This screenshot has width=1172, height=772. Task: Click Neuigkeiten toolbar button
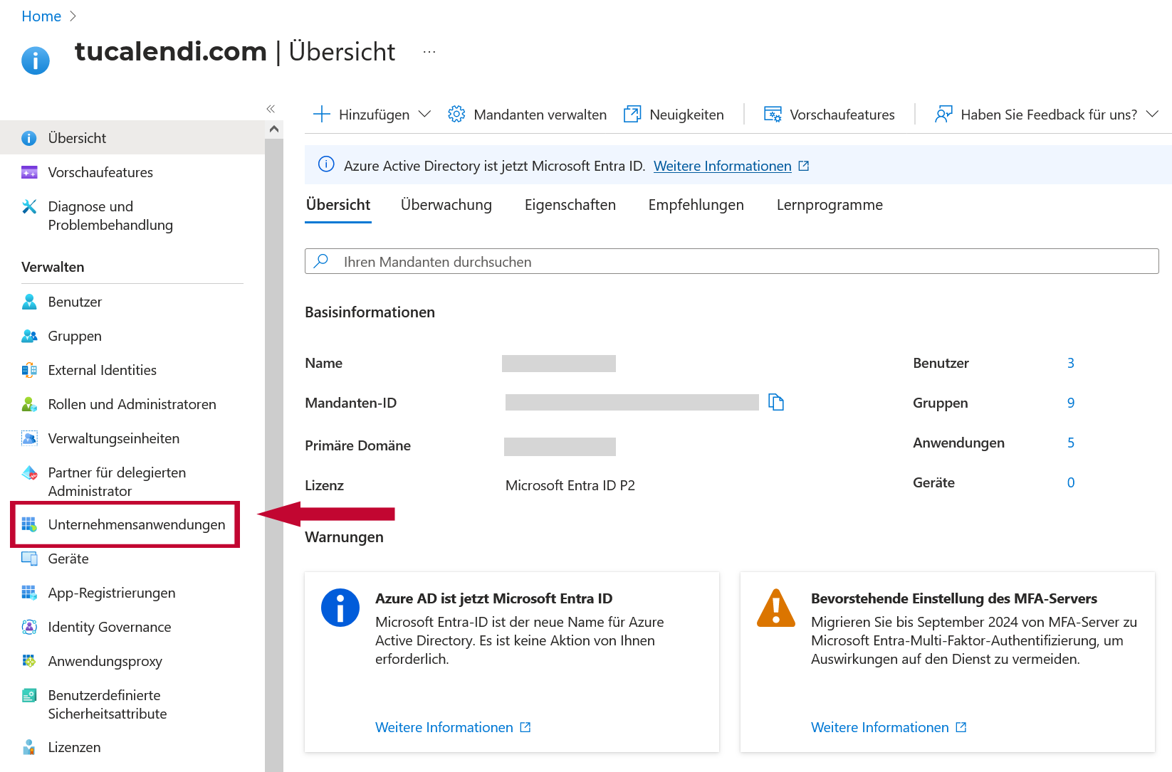(x=674, y=115)
